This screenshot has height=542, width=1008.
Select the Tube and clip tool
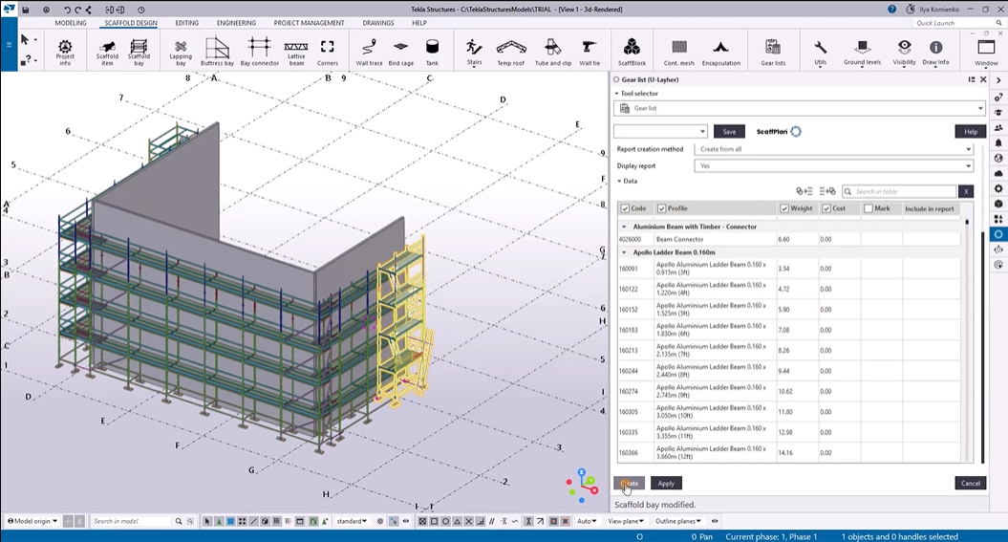click(553, 53)
